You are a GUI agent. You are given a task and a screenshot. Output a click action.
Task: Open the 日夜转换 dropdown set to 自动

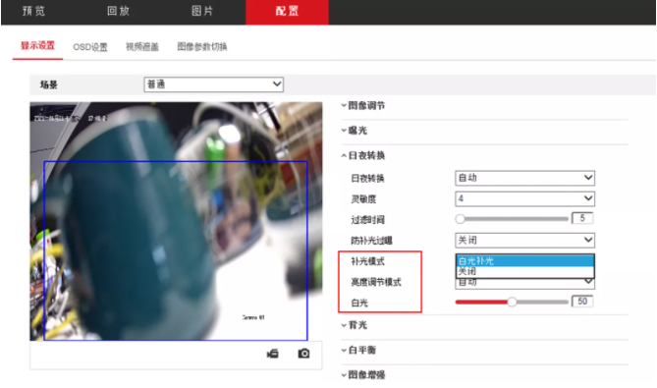[x=524, y=178]
